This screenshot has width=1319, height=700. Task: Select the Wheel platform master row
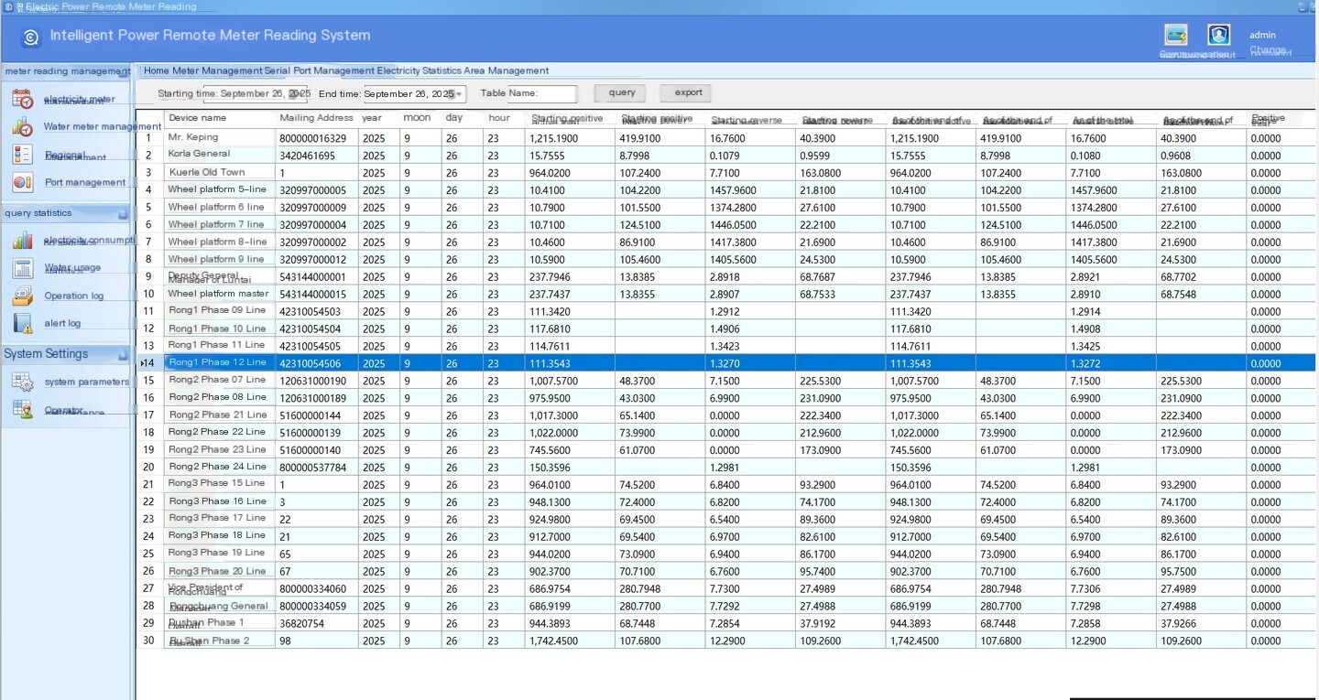725,294
